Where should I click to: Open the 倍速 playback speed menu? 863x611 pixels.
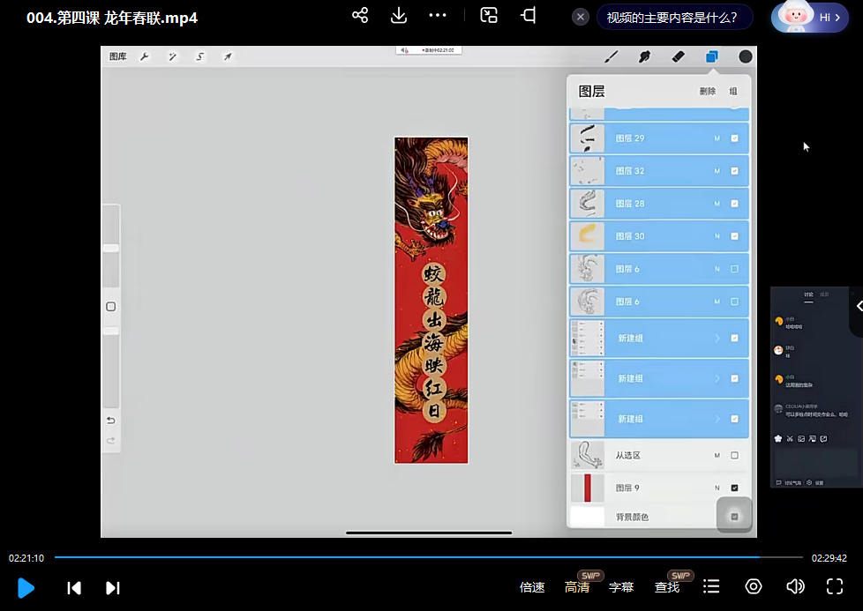[532, 587]
